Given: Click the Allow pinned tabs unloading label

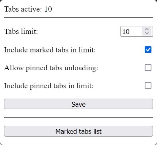Looking at the screenshot, I should (x=51, y=68).
